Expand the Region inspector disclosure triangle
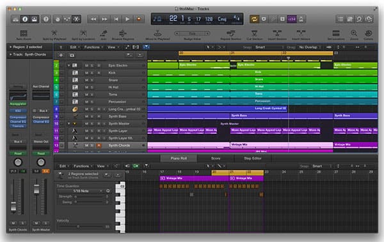Screen dimensions: 384x242 click(x=10, y=47)
